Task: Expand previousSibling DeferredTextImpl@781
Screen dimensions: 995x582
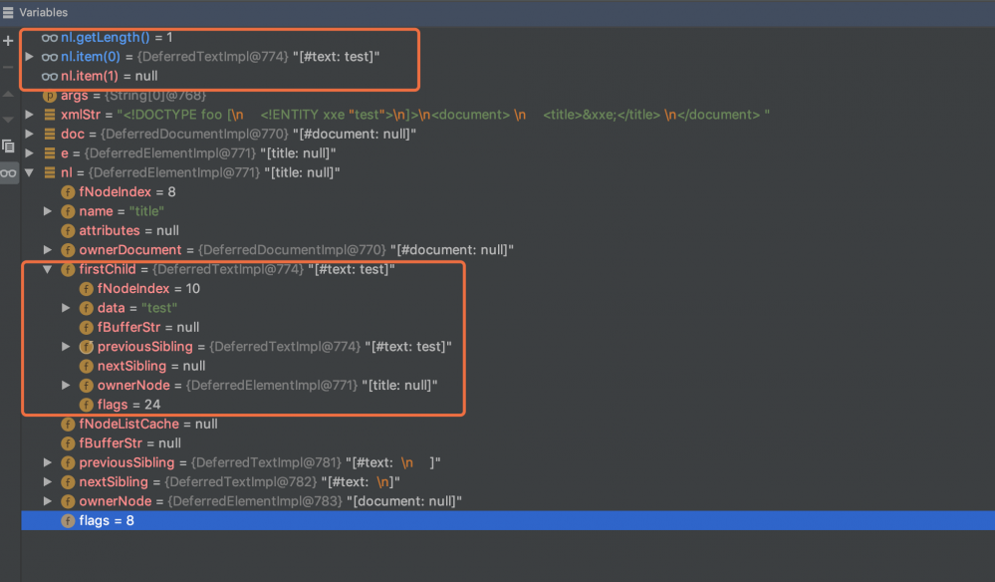Action: tap(48, 462)
